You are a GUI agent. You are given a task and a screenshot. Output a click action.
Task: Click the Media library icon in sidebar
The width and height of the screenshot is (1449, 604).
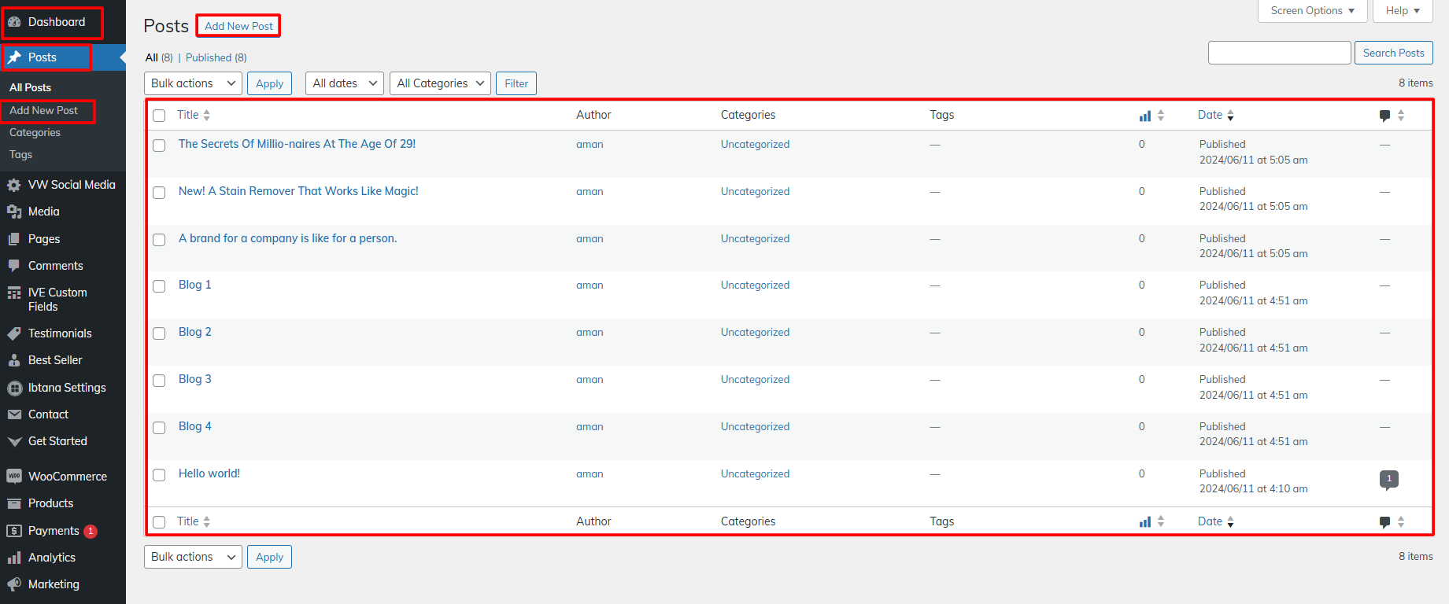[x=14, y=212]
